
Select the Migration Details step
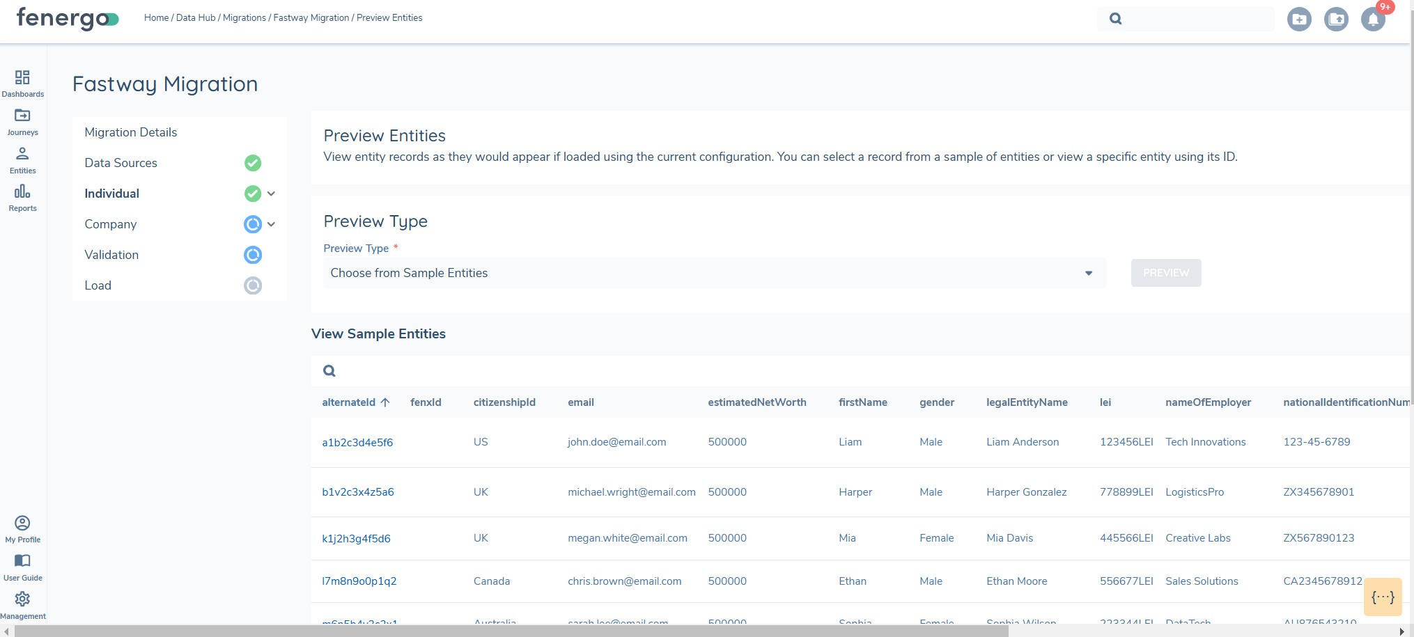[x=130, y=132]
